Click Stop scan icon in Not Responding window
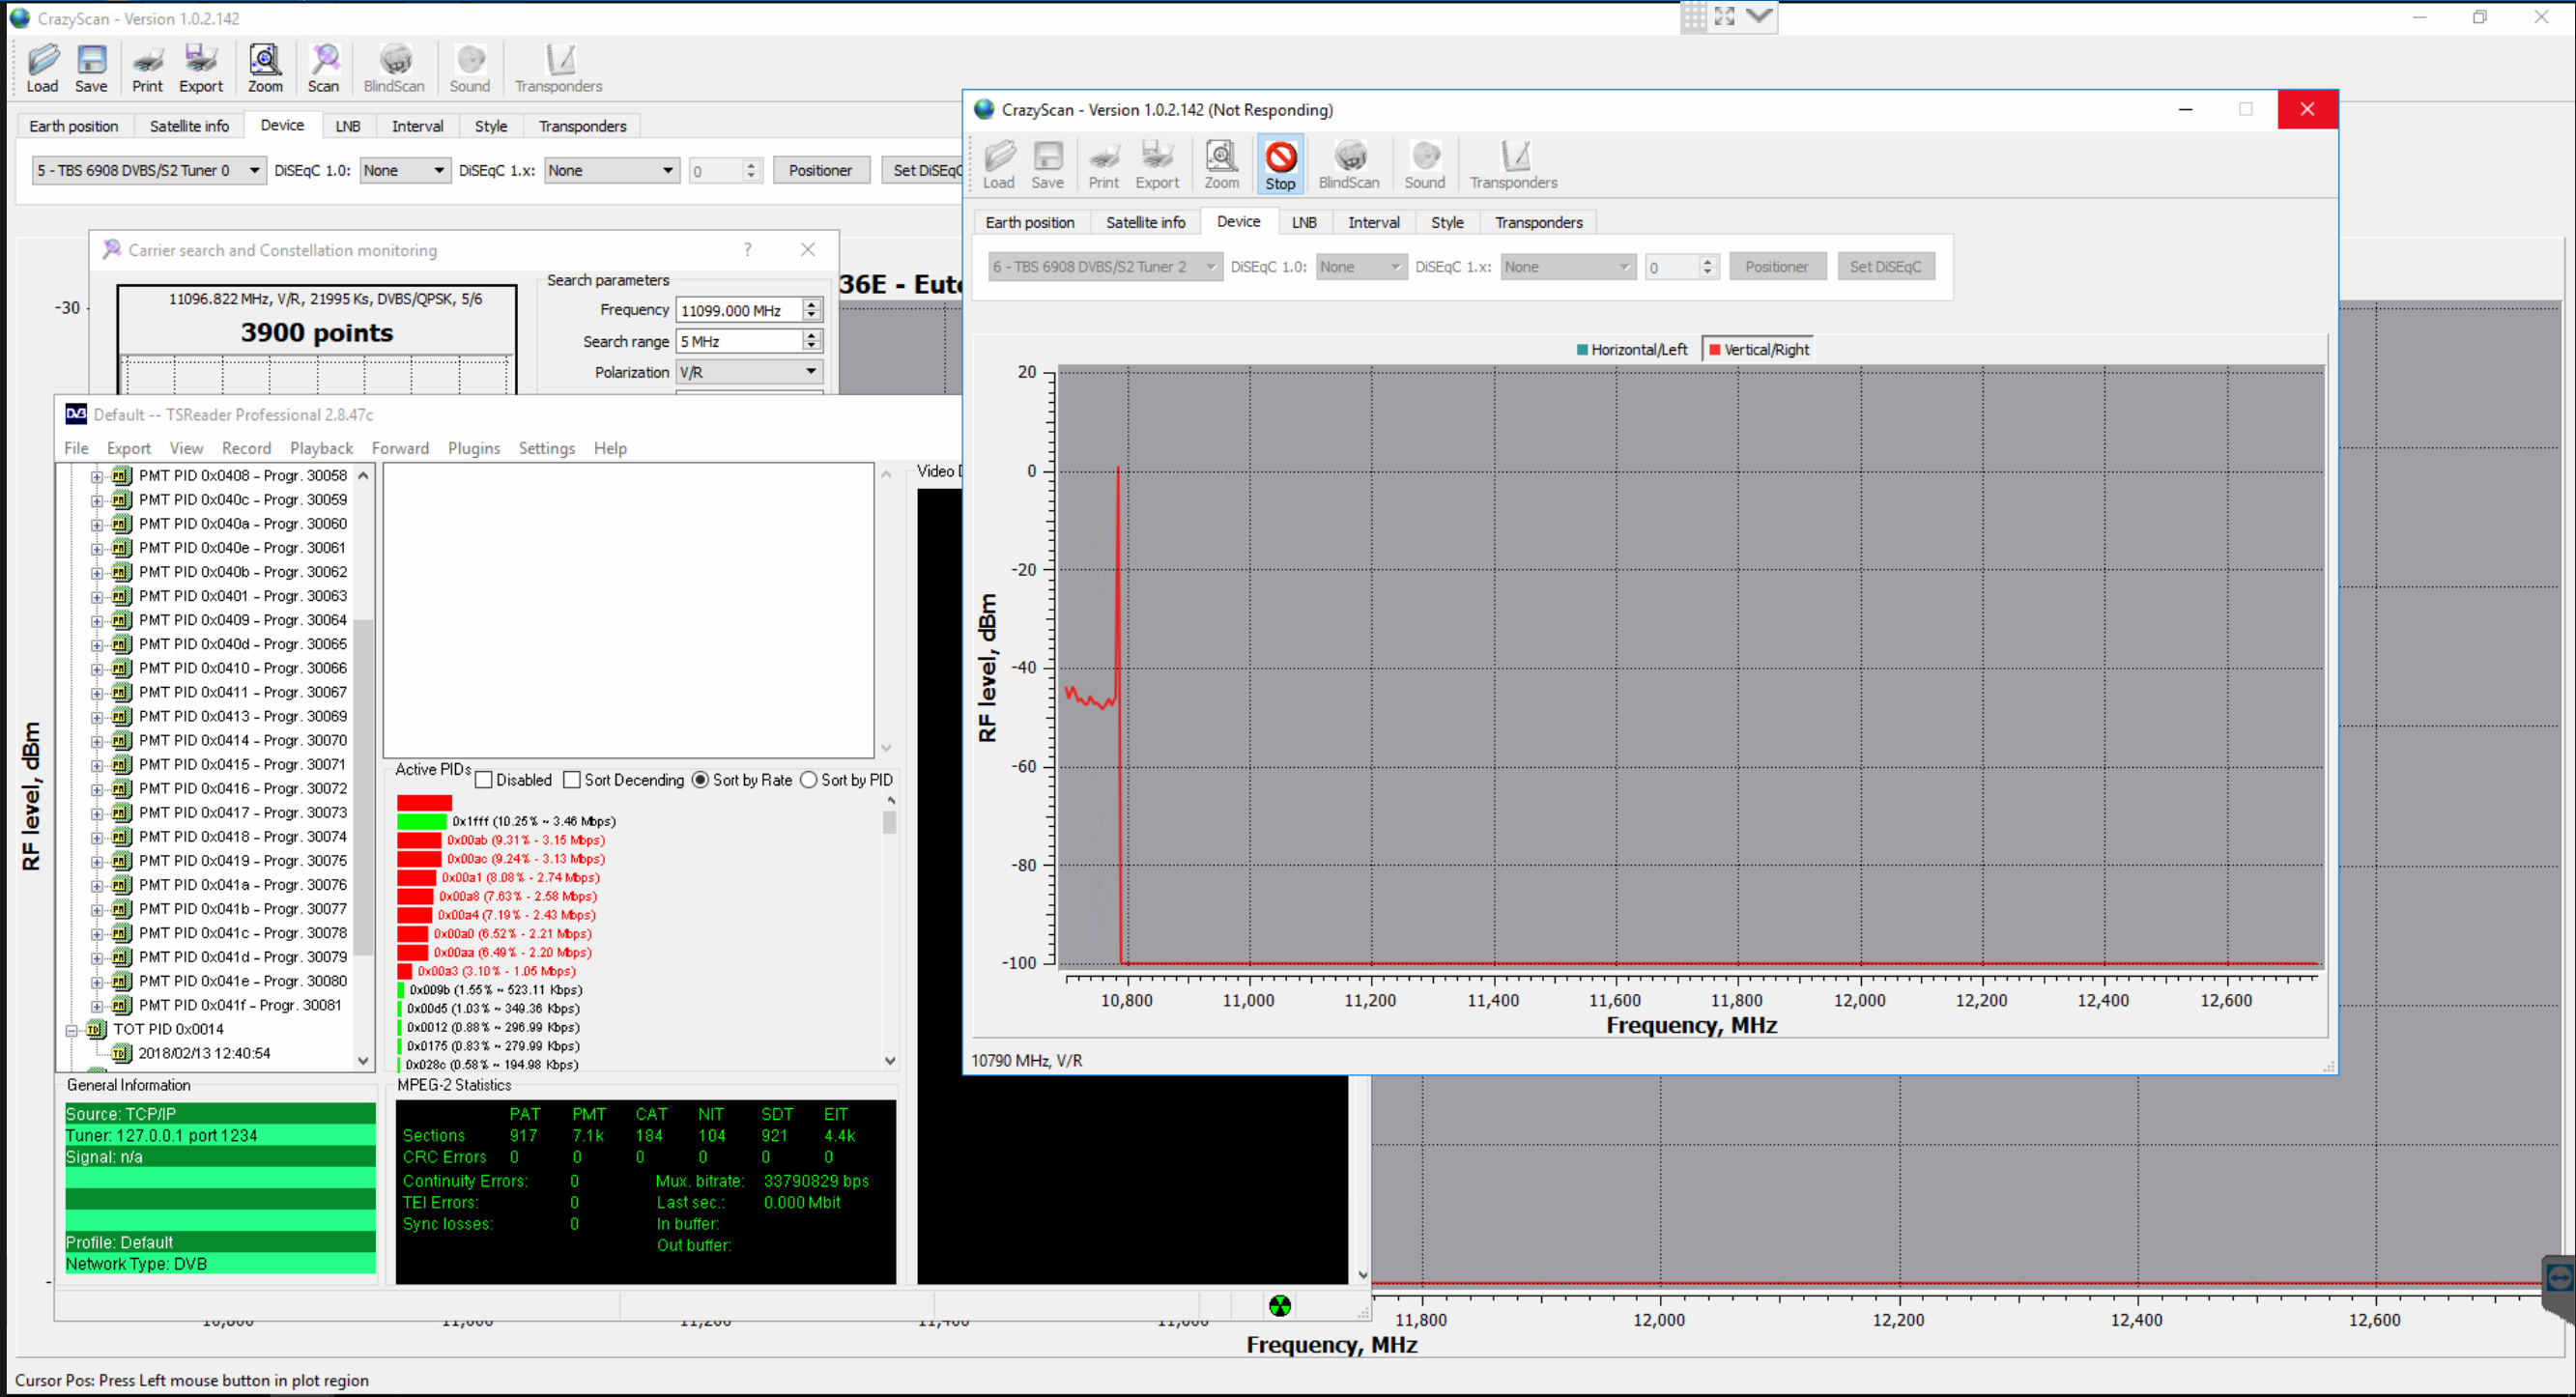 1280,165
